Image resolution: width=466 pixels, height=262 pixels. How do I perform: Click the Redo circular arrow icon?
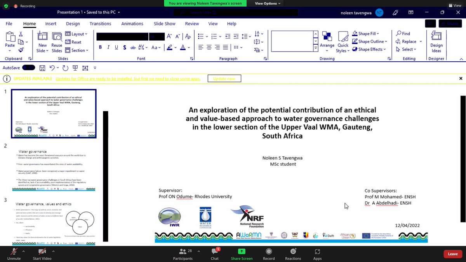[65, 68]
